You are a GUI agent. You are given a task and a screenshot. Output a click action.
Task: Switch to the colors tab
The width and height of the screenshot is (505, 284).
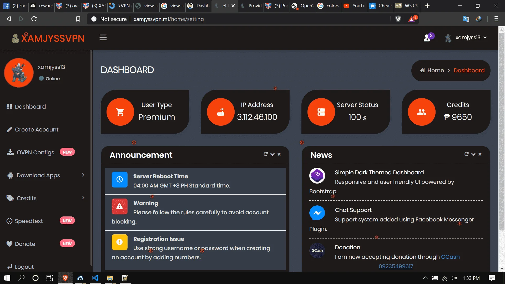(329, 6)
